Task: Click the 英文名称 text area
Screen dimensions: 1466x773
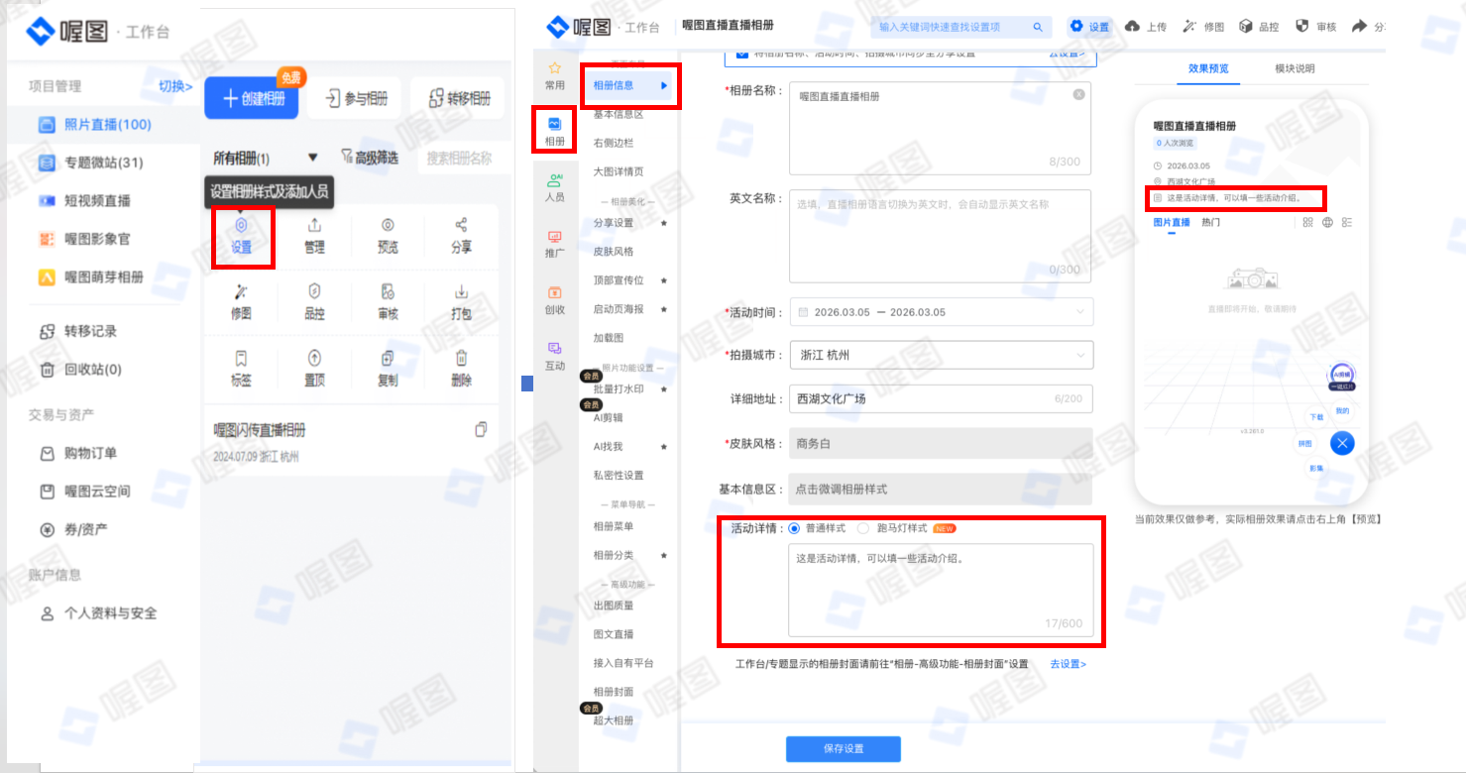Action: [x=940, y=236]
